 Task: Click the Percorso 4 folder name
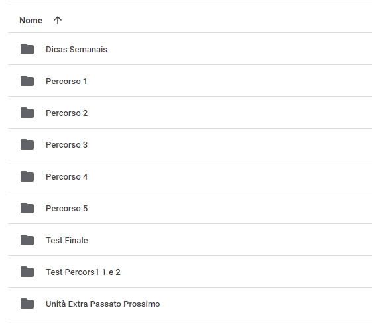point(67,177)
